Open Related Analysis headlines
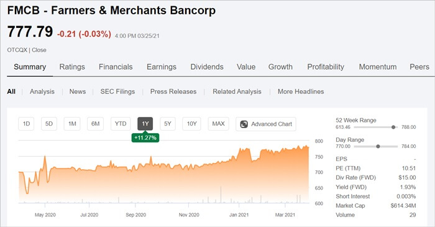The height and width of the screenshot is (227, 435). point(237,91)
